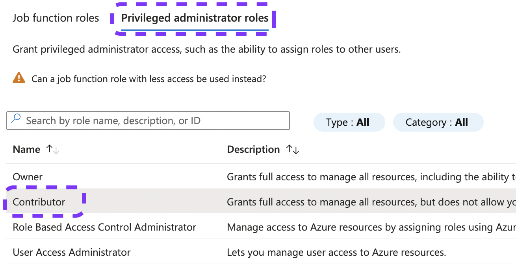Expand the Type : All filter pill
Image resolution: width=516 pixels, height=264 pixels.
tap(349, 122)
